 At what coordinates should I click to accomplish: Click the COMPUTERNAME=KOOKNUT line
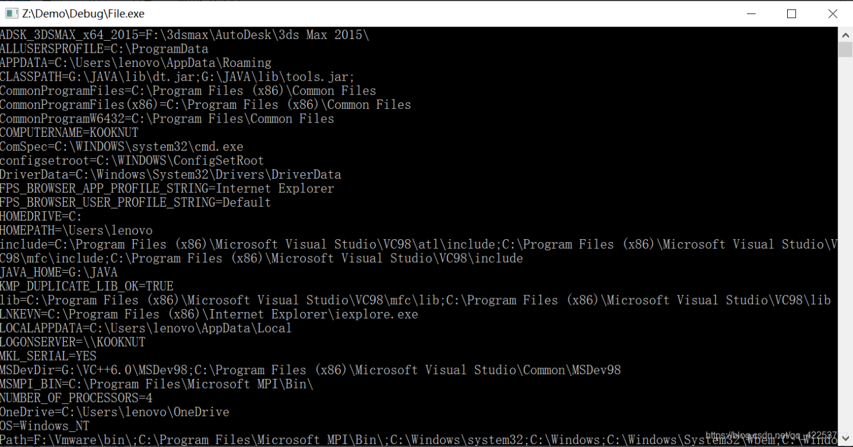tap(69, 133)
